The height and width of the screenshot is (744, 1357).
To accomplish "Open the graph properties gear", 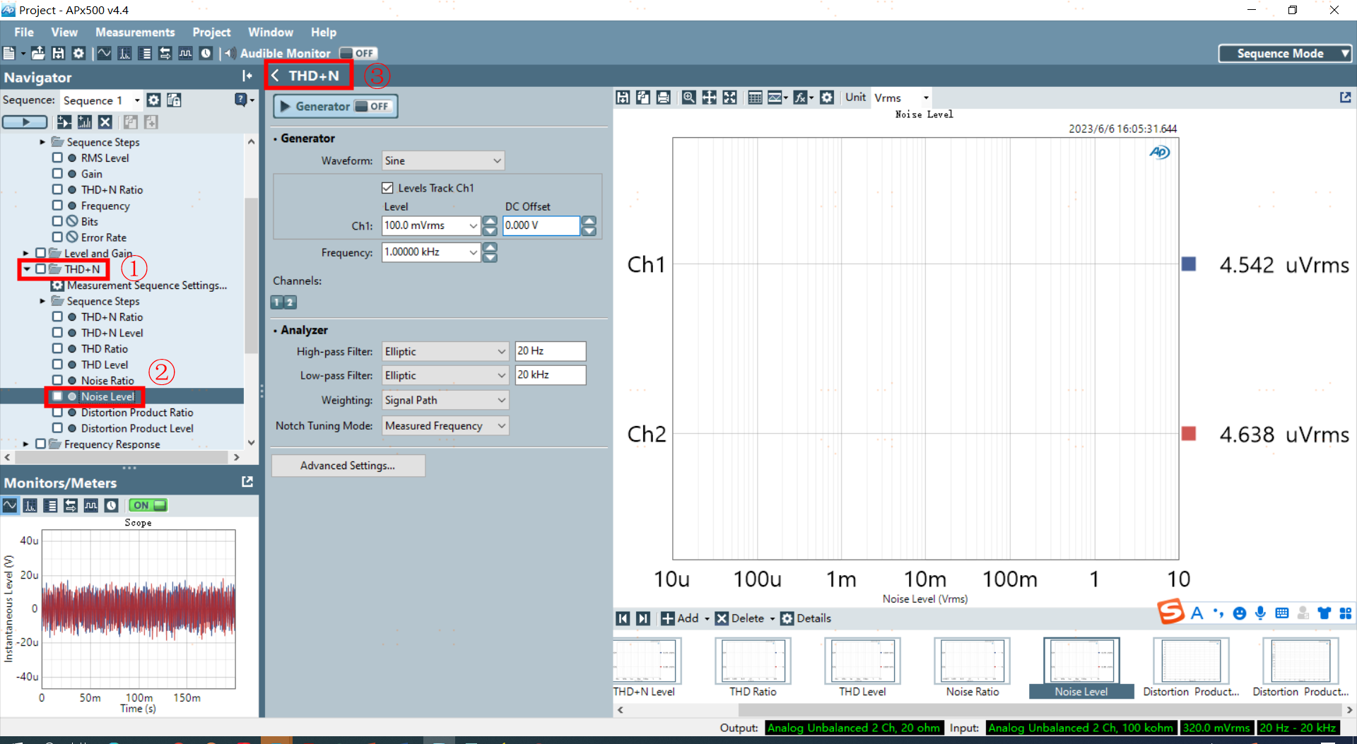I will tap(827, 98).
